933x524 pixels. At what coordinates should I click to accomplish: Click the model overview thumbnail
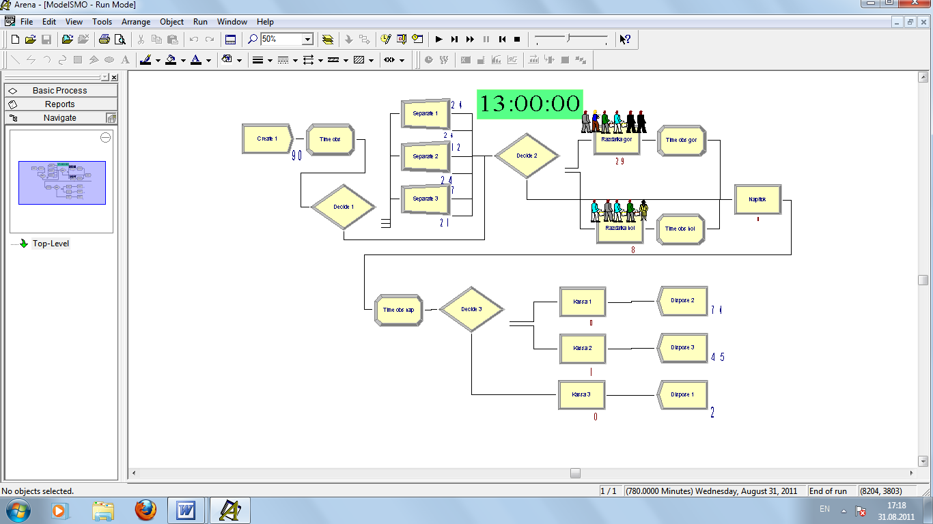(62, 182)
